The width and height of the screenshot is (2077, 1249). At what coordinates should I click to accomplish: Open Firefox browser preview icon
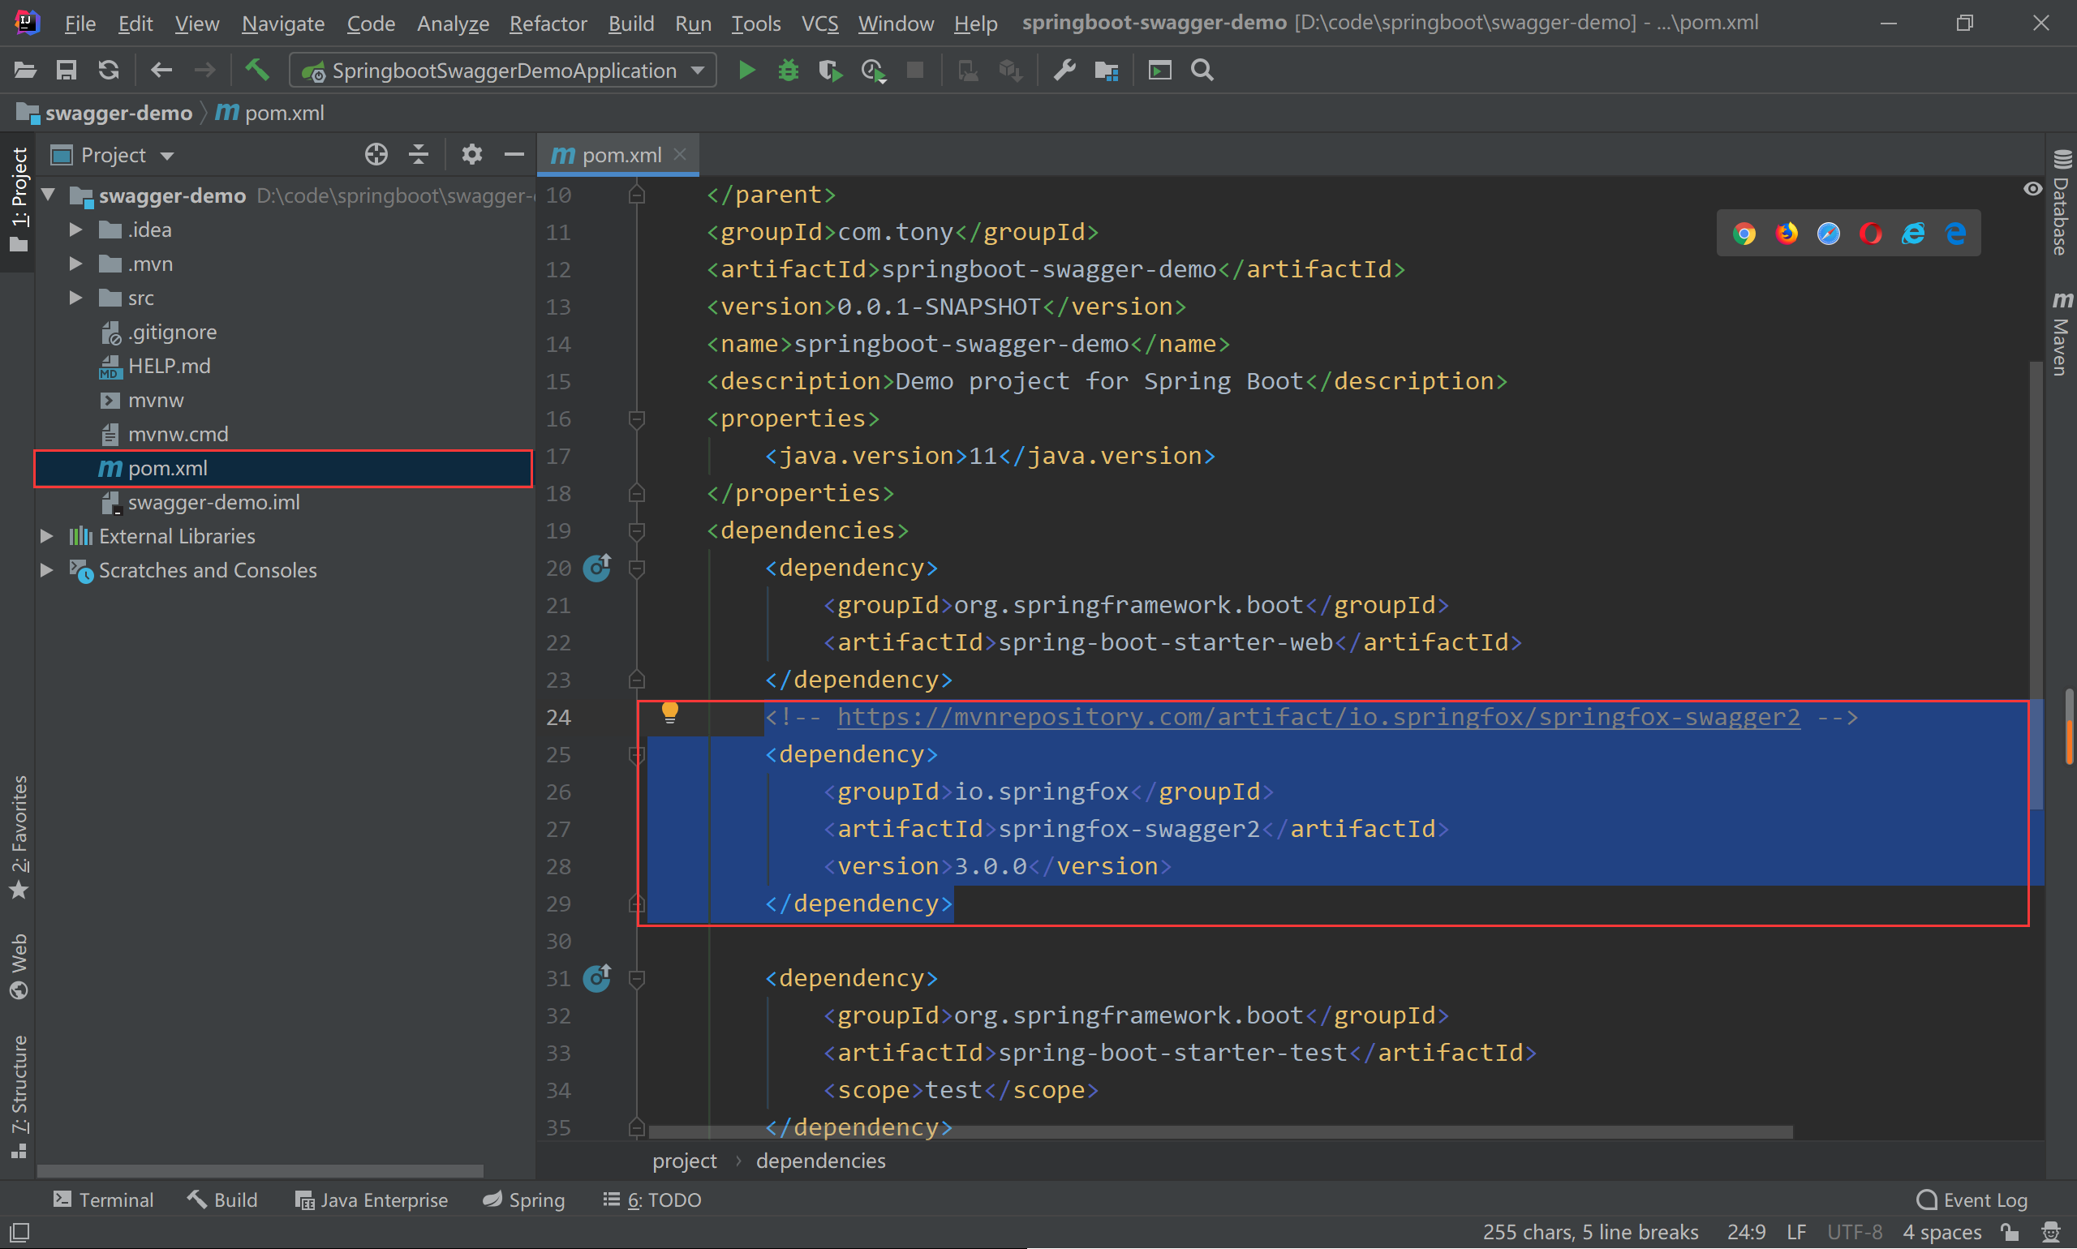(1786, 233)
